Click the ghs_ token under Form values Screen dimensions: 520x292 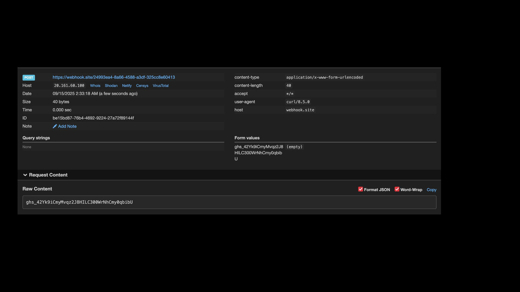point(259,152)
